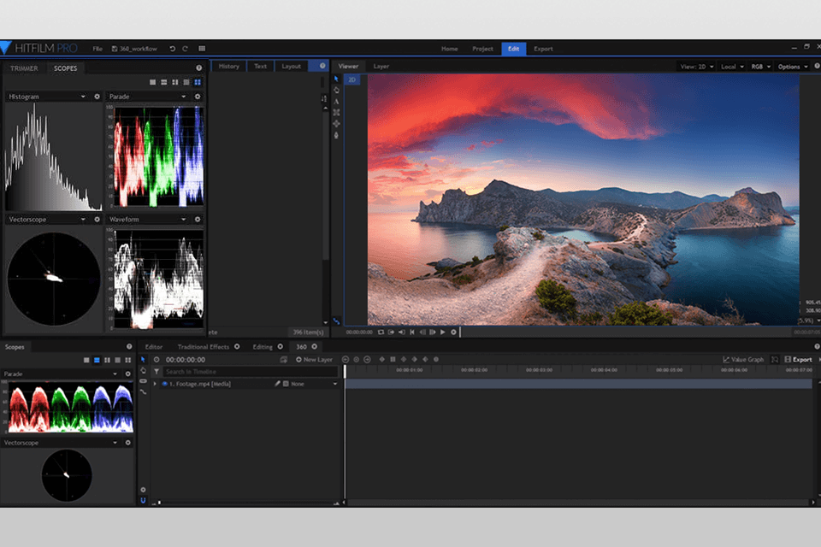This screenshot has width=821, height=547.
Task: Toggle the Value Graph view
Action: coord(743,360)
